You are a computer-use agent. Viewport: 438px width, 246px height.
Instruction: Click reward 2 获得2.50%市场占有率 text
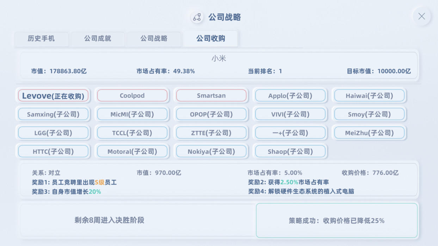288,182
